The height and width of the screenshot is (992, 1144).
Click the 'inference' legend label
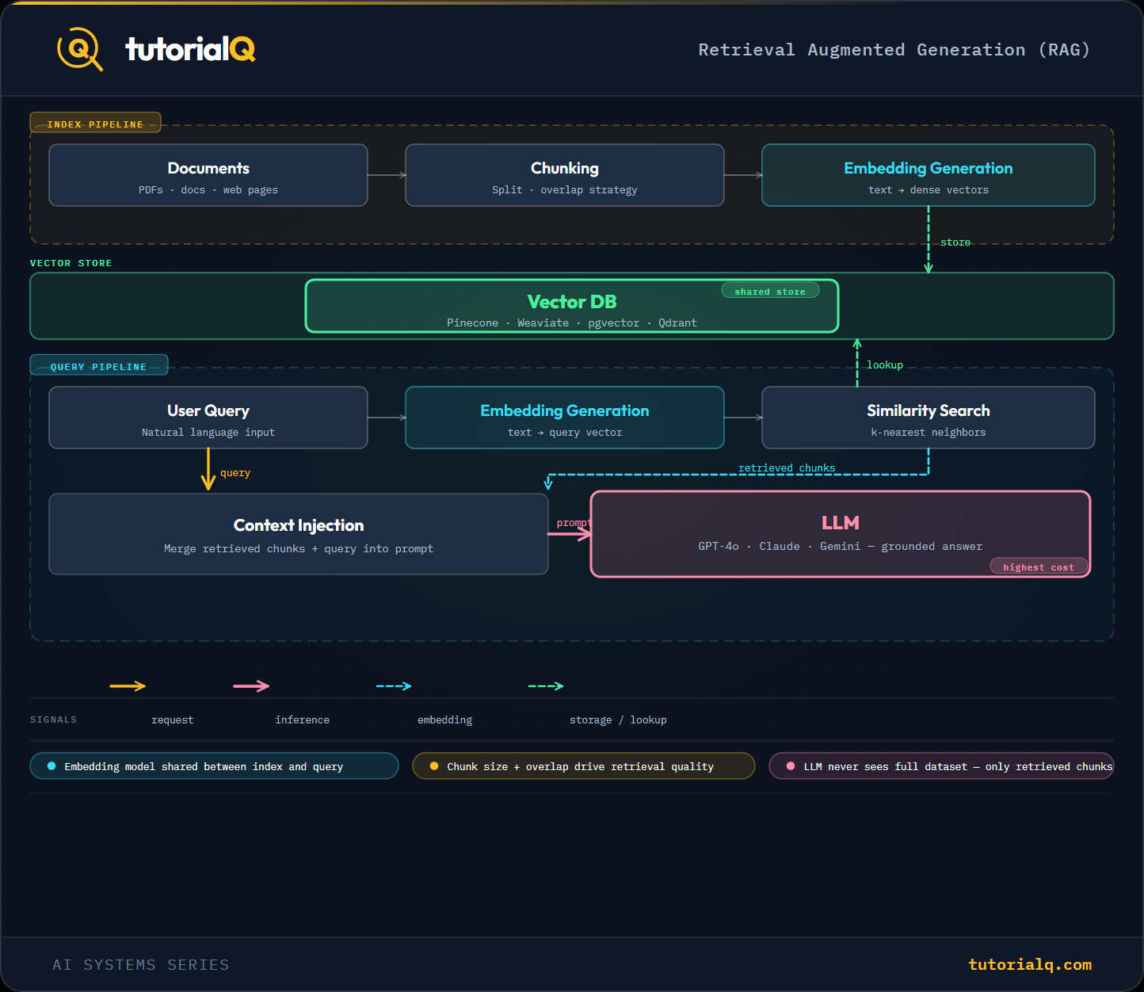tap(303, 720)
